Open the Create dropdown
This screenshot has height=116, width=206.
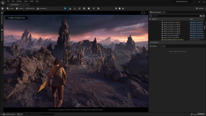[10, 9]
